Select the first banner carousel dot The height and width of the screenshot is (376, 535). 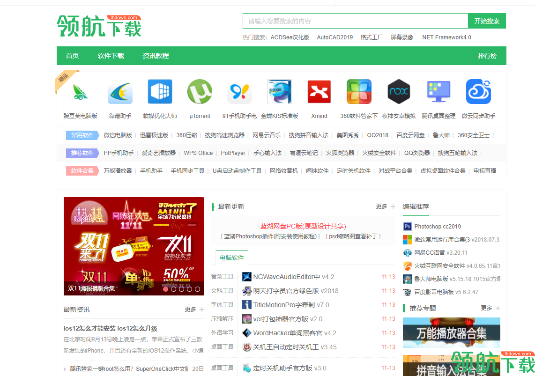coord(165,289)
